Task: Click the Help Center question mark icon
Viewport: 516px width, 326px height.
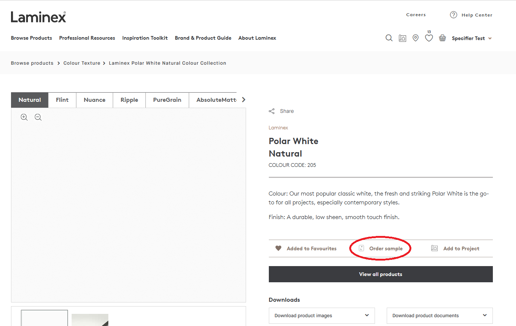Action: point(454,15)
